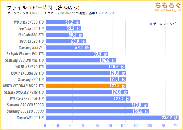Select the KIOXIA EXCERIA G2 1TB label
This screenshot has height=130, width=183.
tap(27, 73)
